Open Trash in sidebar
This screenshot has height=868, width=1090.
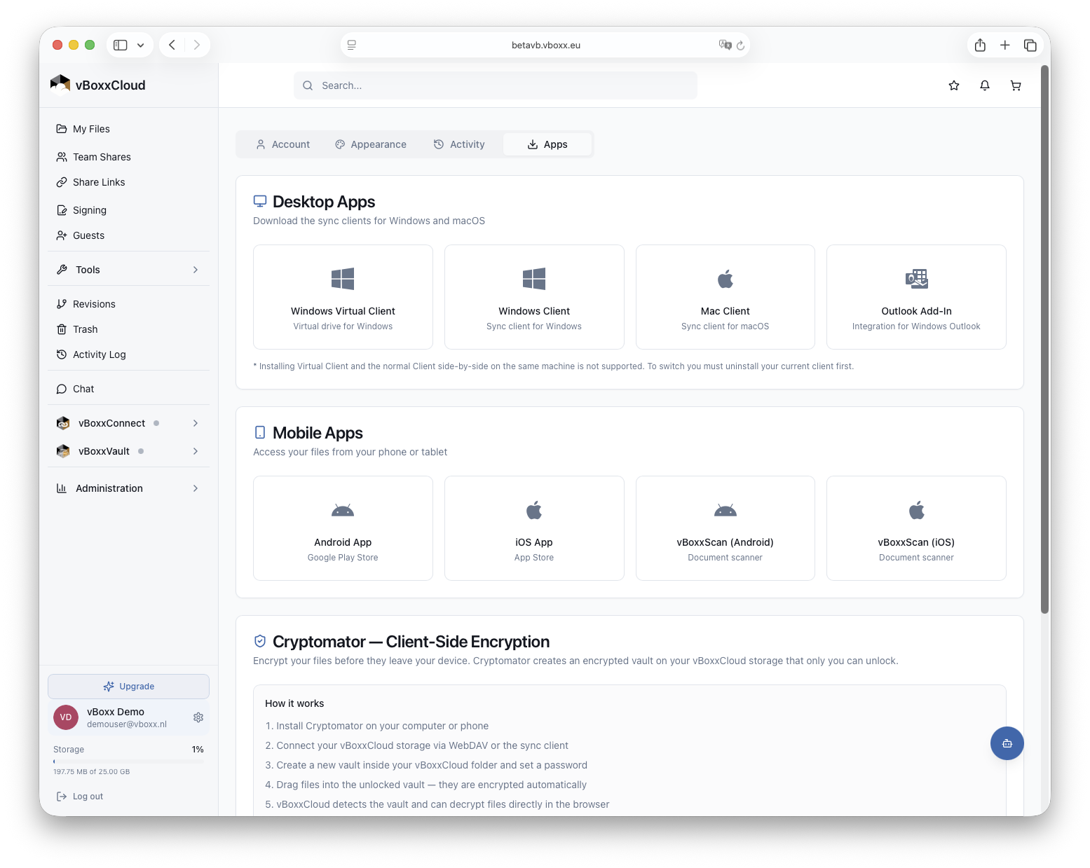128,329
